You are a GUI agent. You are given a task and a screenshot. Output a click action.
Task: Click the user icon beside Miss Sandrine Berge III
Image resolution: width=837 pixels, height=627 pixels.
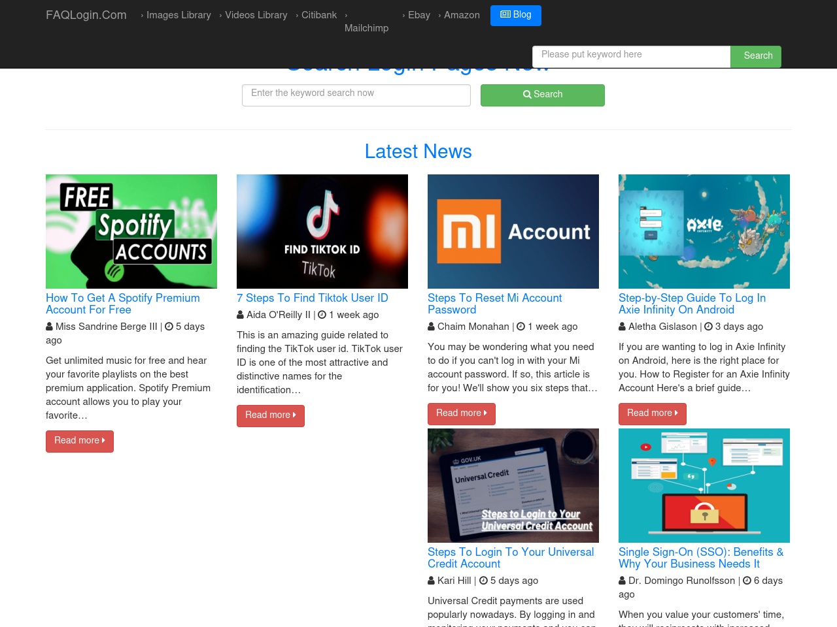[50, 327]
